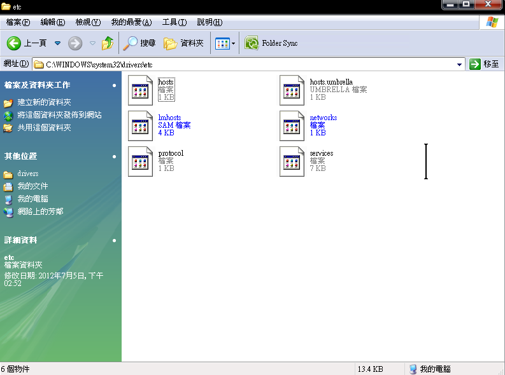
Task: Click the window resize grip corner
Action: pos(501,371)
